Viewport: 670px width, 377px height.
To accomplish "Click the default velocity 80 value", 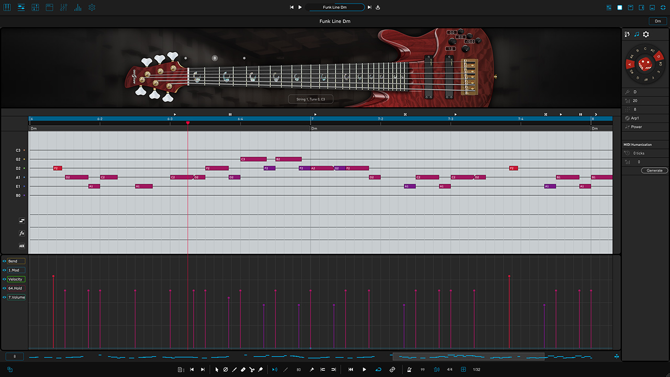I will pyautogui.click(x=299, y=370).
